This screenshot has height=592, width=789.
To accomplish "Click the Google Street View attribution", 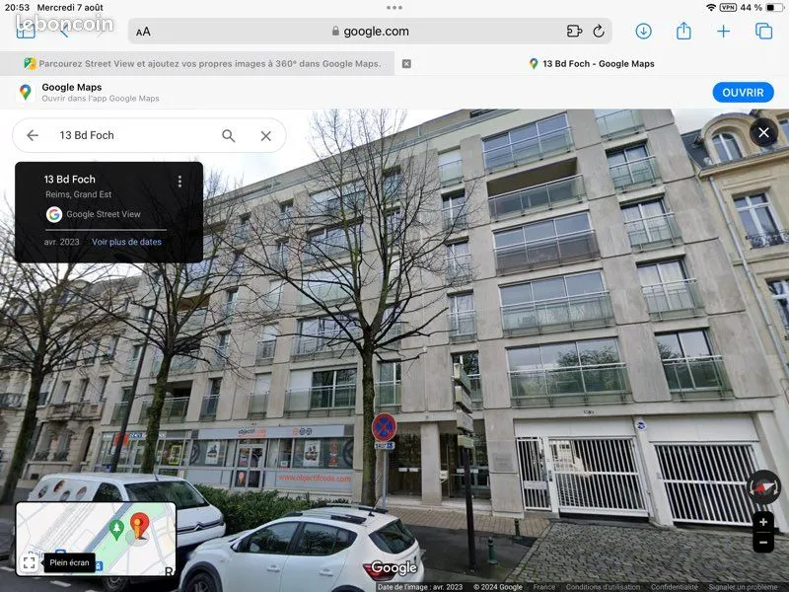I will (x=94, y=214).
